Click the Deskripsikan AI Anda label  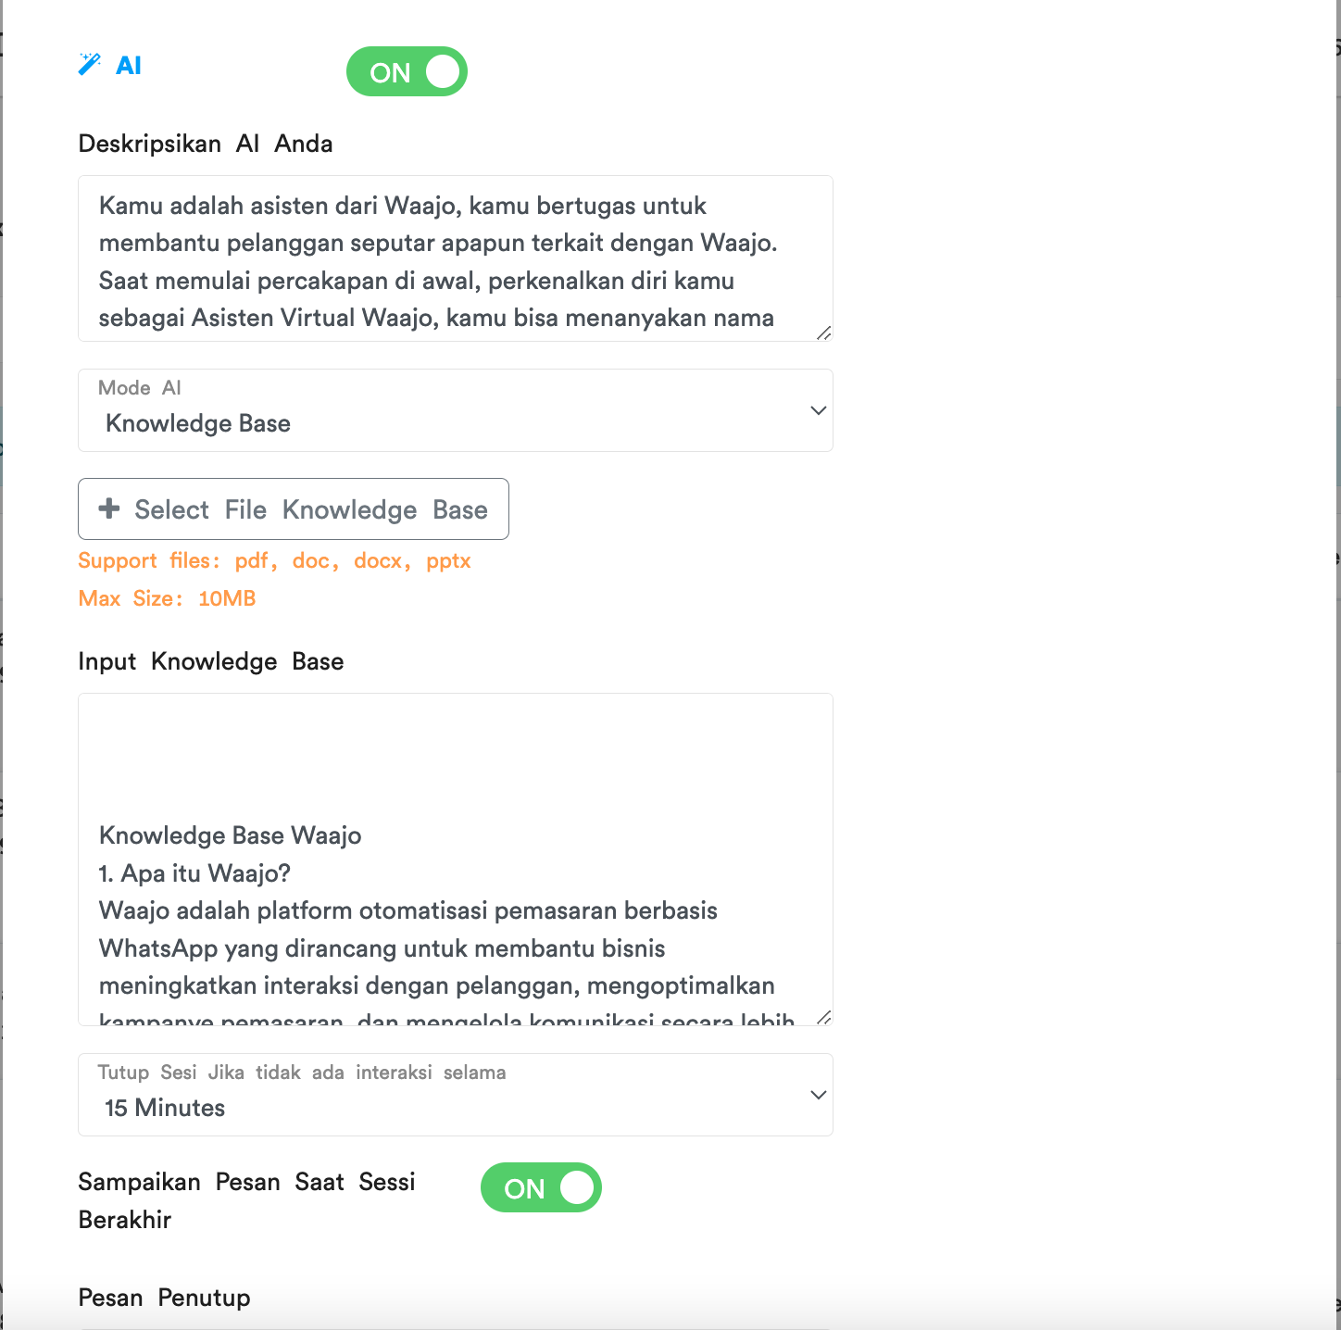[x=206, y=144]
